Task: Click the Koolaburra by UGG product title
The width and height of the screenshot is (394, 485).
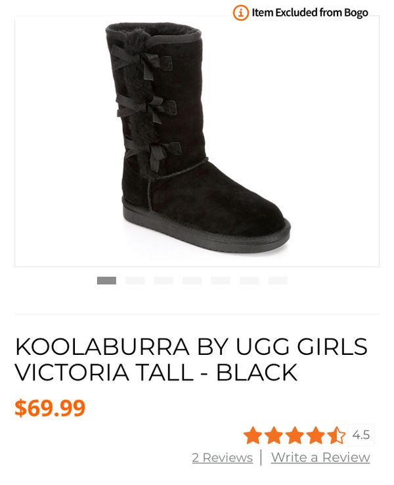Action: [191, 359]
